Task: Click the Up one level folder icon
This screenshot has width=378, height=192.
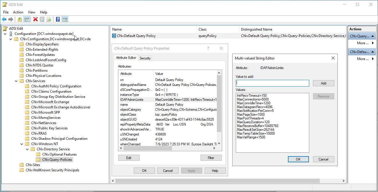Action: click(20, 20)
